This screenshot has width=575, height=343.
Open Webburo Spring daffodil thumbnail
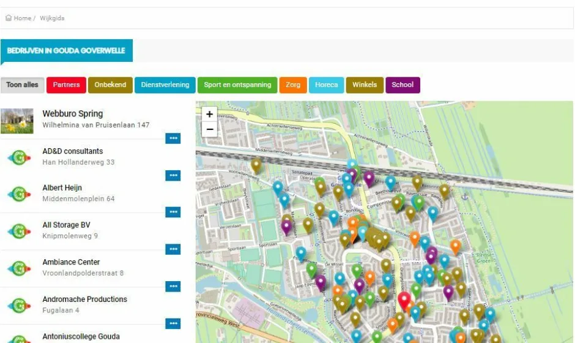17,121
